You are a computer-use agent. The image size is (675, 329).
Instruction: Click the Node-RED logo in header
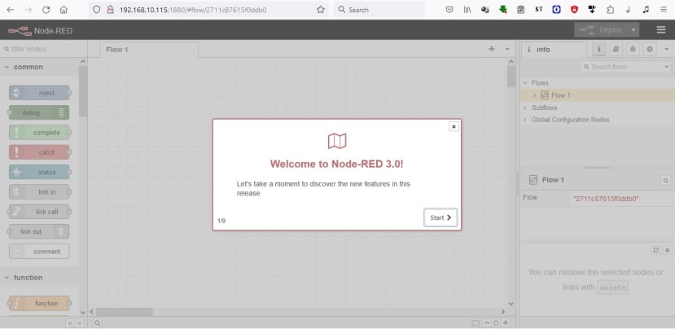pyautogui.click(x=40, y=31)
